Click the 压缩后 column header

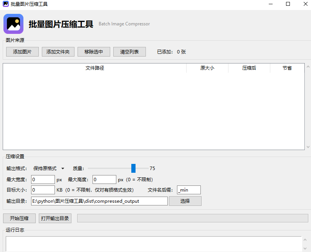(249, 68)
